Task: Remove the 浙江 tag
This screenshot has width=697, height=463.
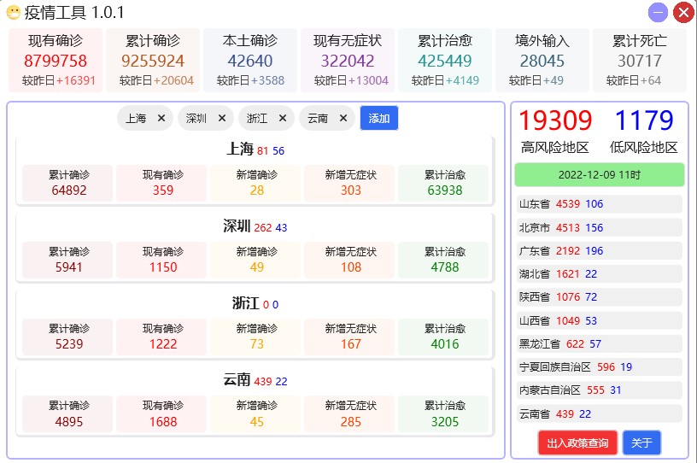Action: (x=283, y=118)
